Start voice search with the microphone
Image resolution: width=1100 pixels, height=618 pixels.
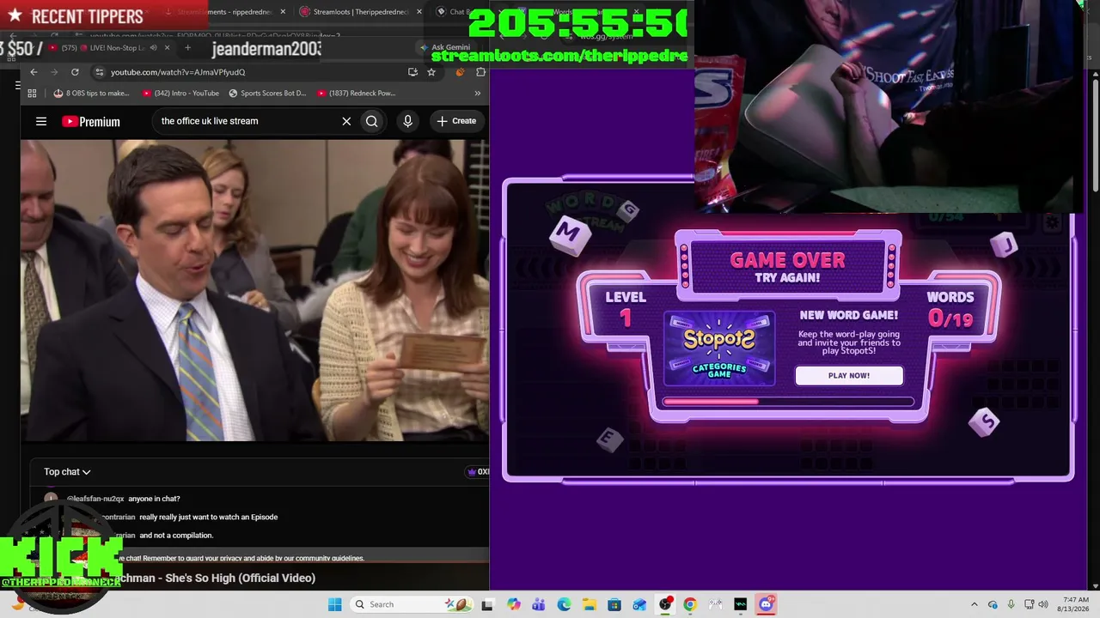click(x=408, y=121)
